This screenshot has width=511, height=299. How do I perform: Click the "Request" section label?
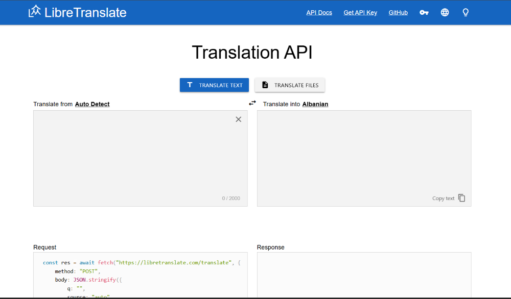tap(44, 247)
